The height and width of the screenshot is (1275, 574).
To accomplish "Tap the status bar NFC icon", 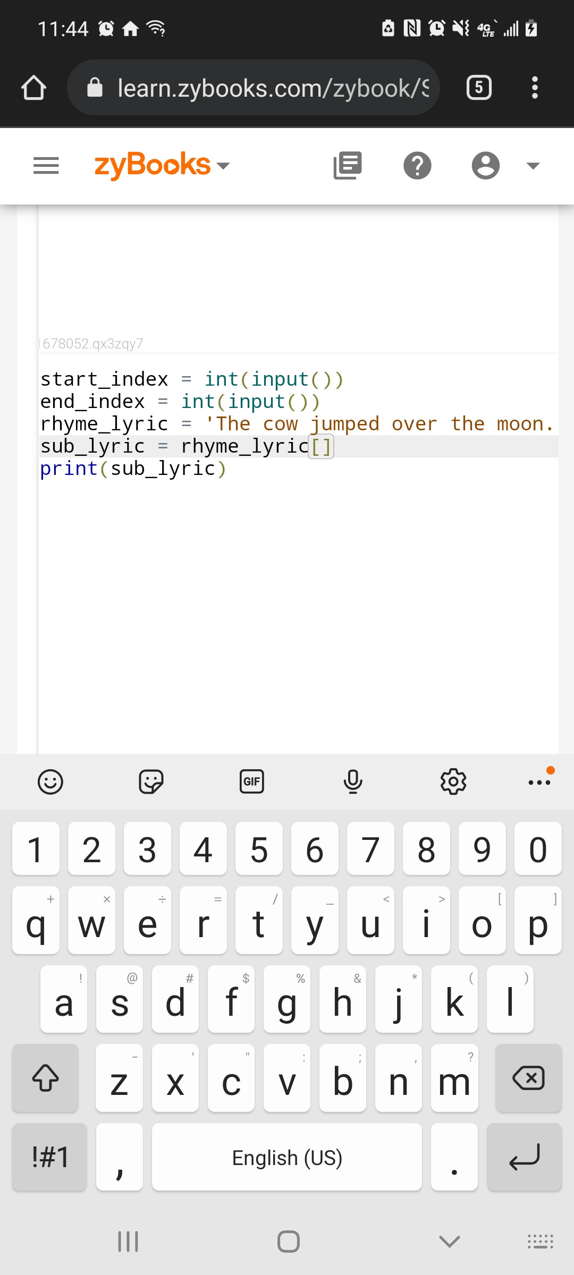I will click(412, 28).
